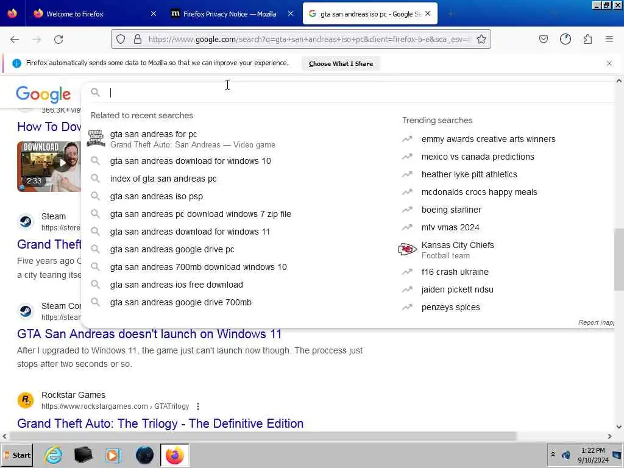Click the GTA San Andreas game thumbnail suggestion icon
Viewport: 624px width, 468px height.
(96, 138)
